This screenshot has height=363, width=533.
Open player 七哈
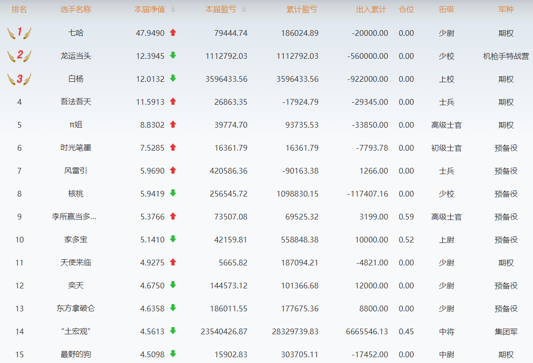pyautogui.click(x=76, y=33)
